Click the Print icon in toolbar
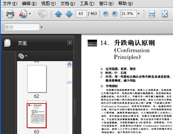Viewport: 173px width, 134px height. click(x=10, y=14)
